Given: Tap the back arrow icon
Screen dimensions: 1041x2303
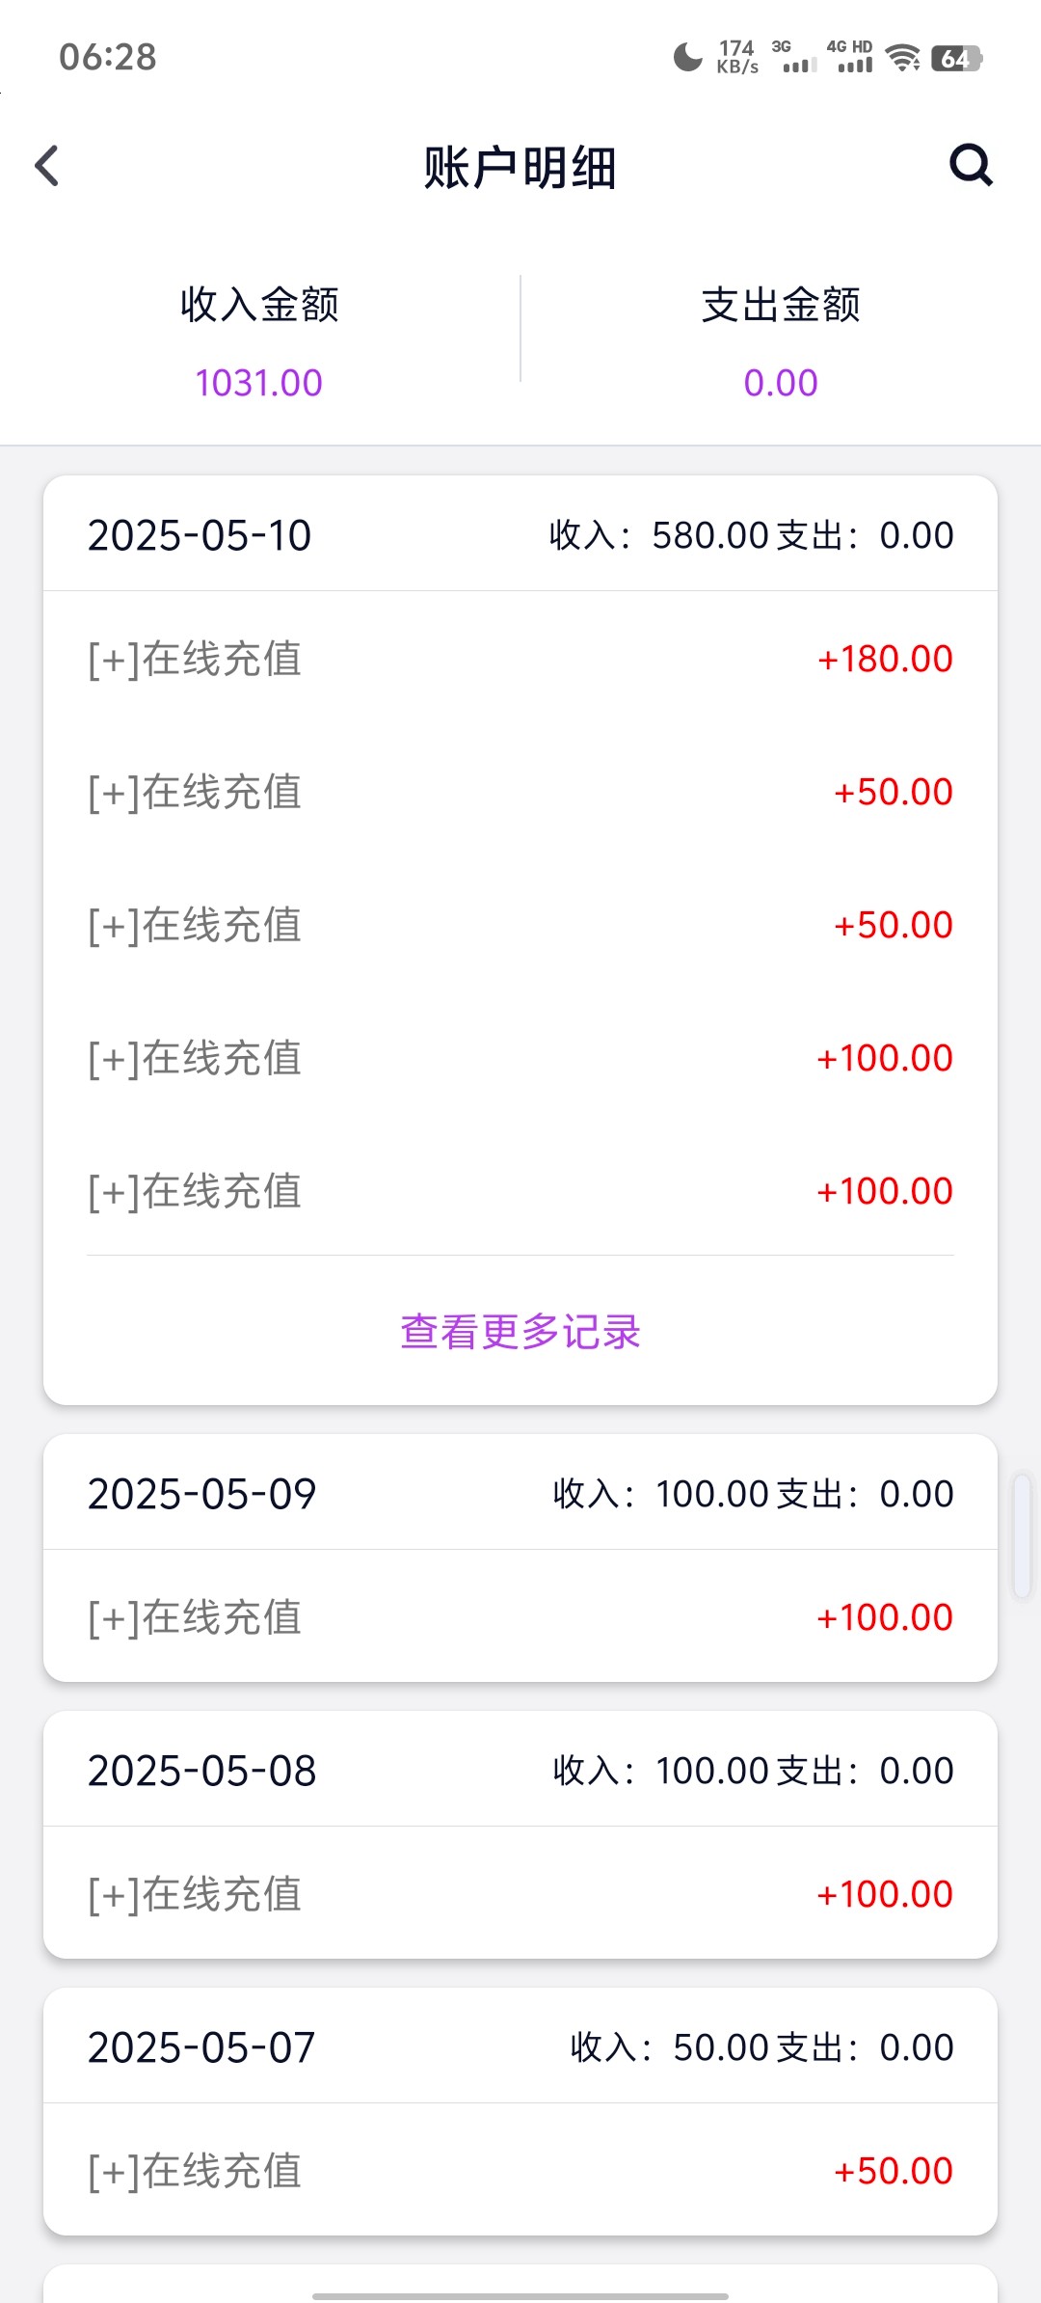Looking at the screenshot, I should 47,166.
